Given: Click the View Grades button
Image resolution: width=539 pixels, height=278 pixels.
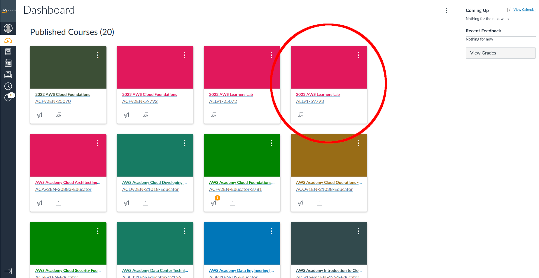Looking at the screenshot, I should 501,53.
